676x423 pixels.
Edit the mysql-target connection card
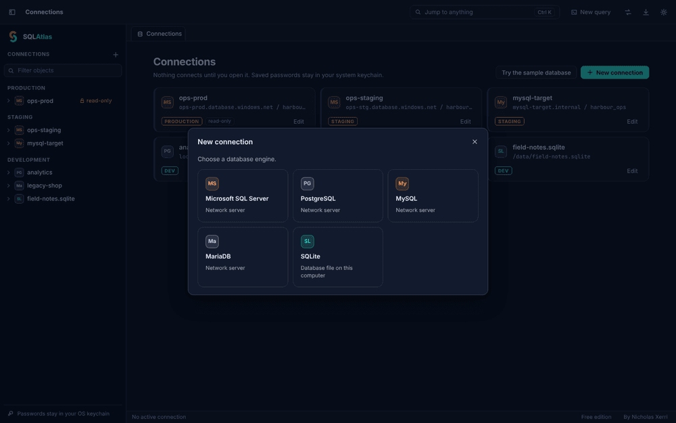[x=632, y=122]
